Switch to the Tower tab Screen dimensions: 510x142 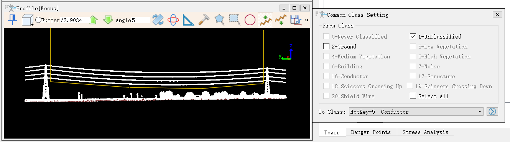coord(332,132)
